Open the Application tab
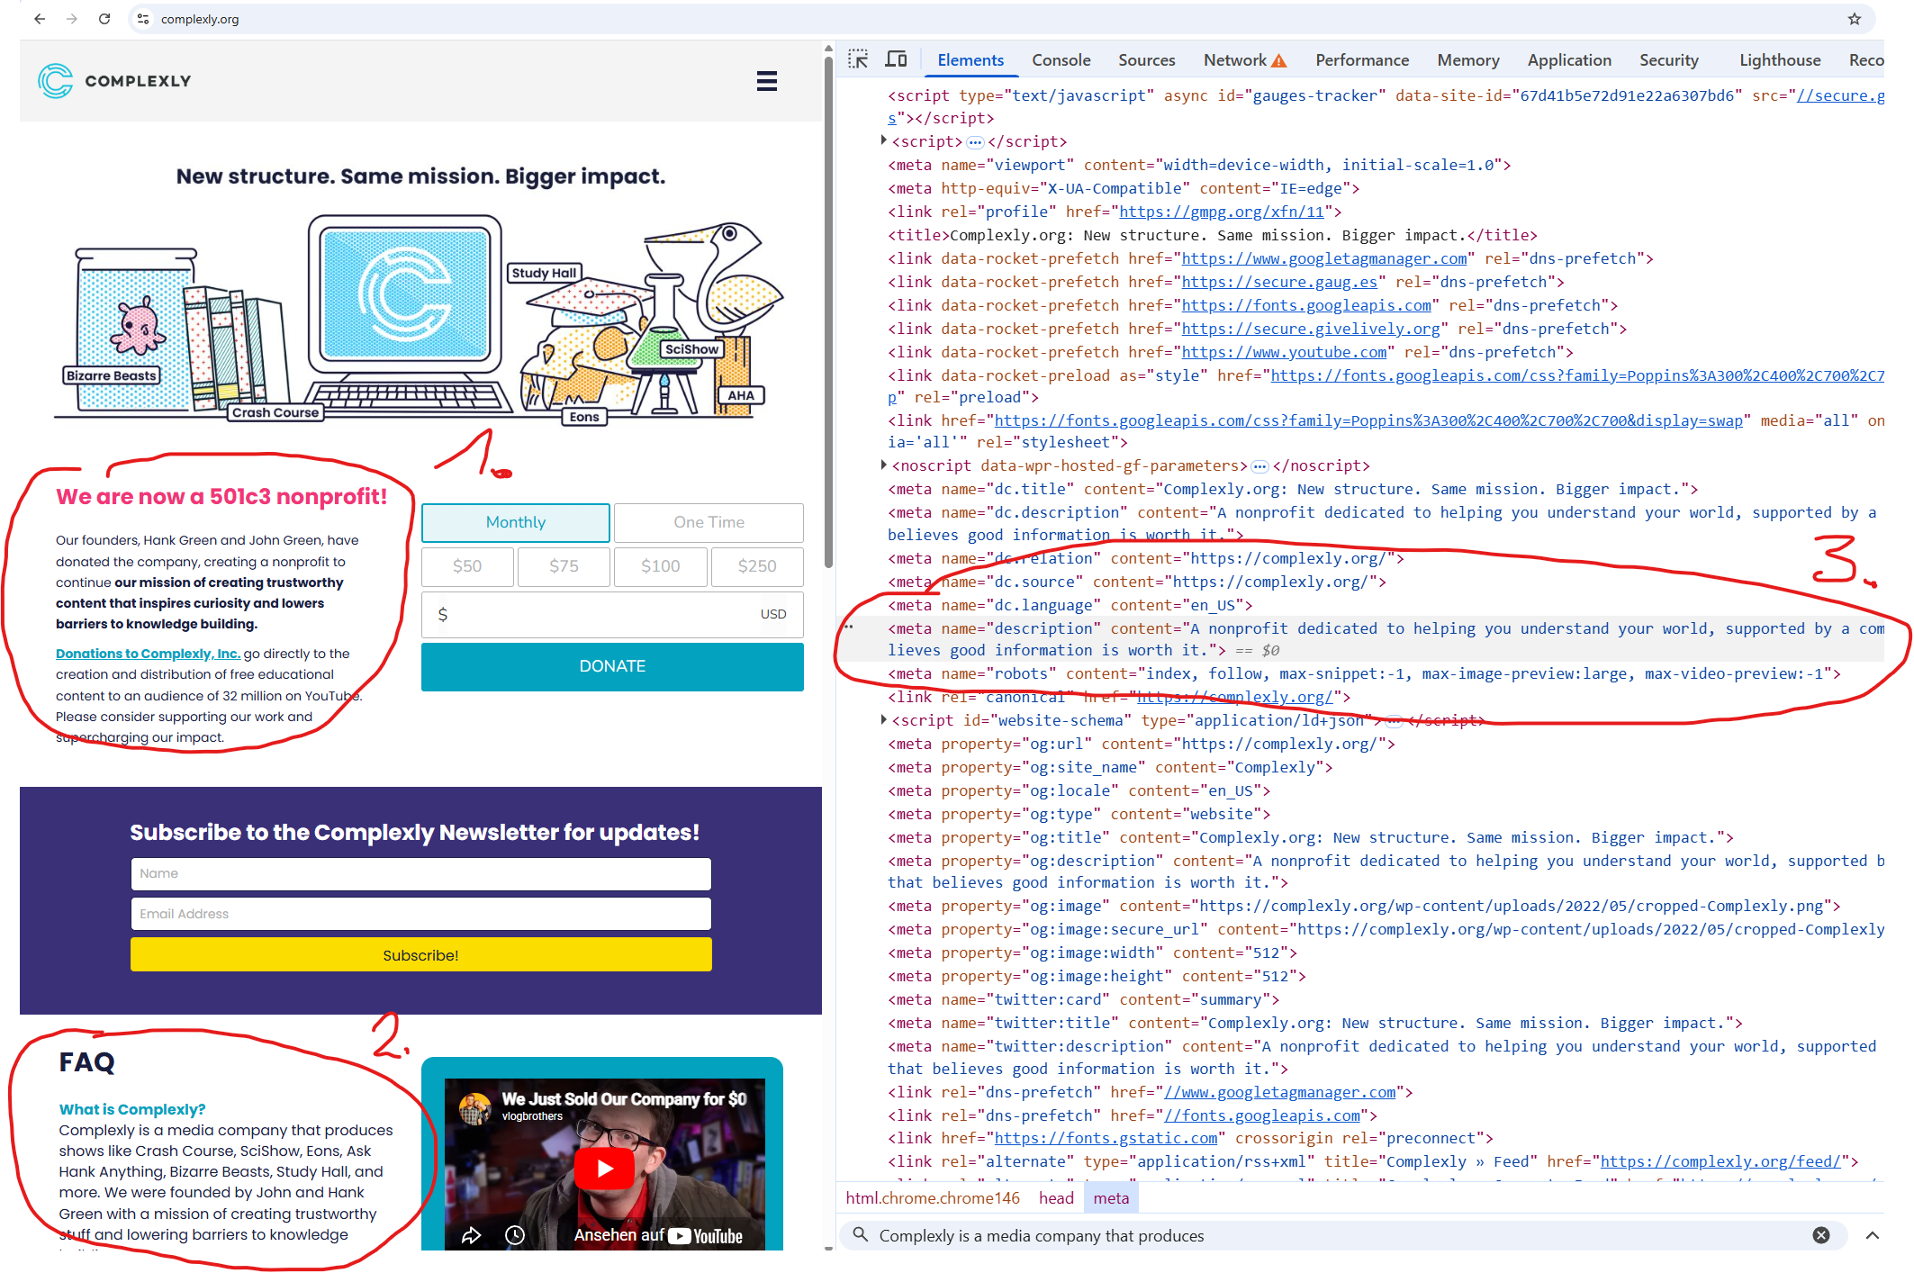 1569,60
